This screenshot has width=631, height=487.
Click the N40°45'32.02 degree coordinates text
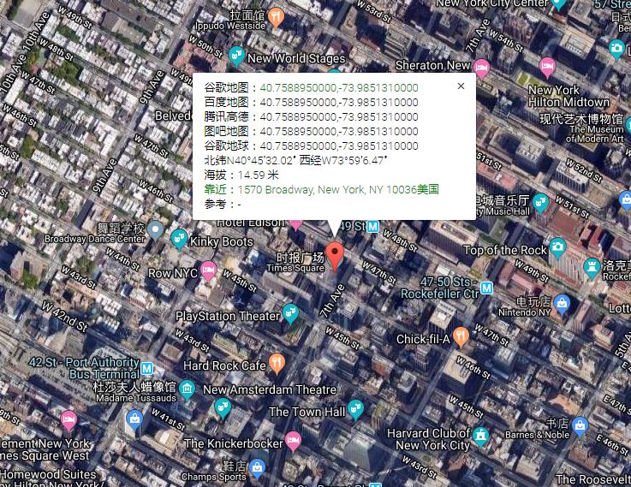(x=260, y=160)
